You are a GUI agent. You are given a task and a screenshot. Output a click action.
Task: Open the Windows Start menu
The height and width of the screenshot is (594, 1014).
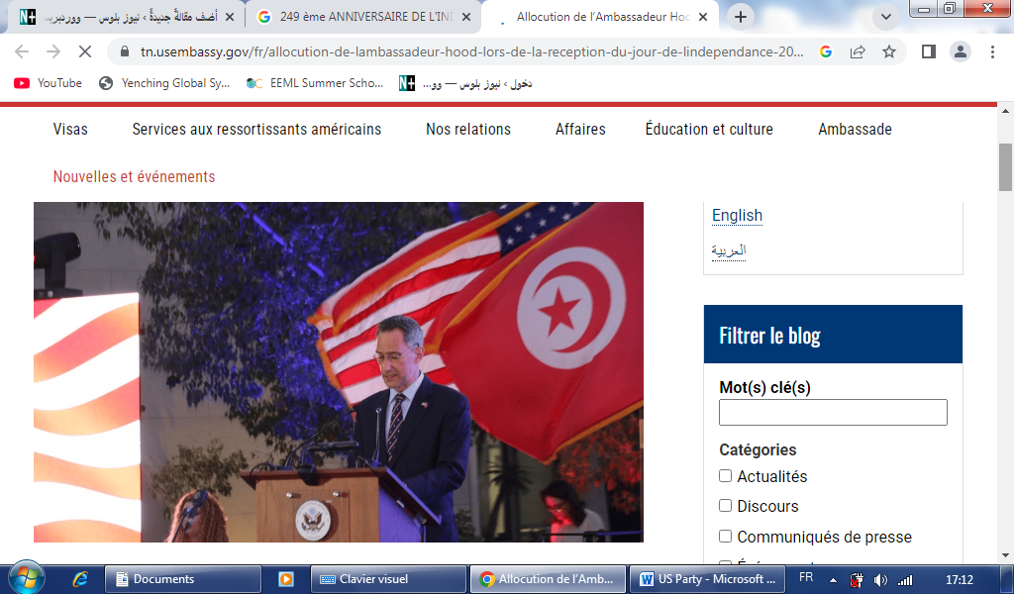pos(26,578)
